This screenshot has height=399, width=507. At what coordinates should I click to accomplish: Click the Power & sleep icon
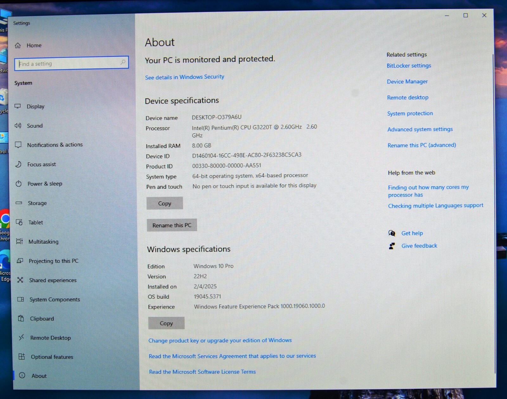19,184
